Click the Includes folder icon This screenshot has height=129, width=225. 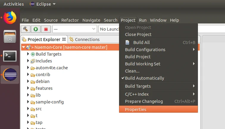(x=33, y=61)
